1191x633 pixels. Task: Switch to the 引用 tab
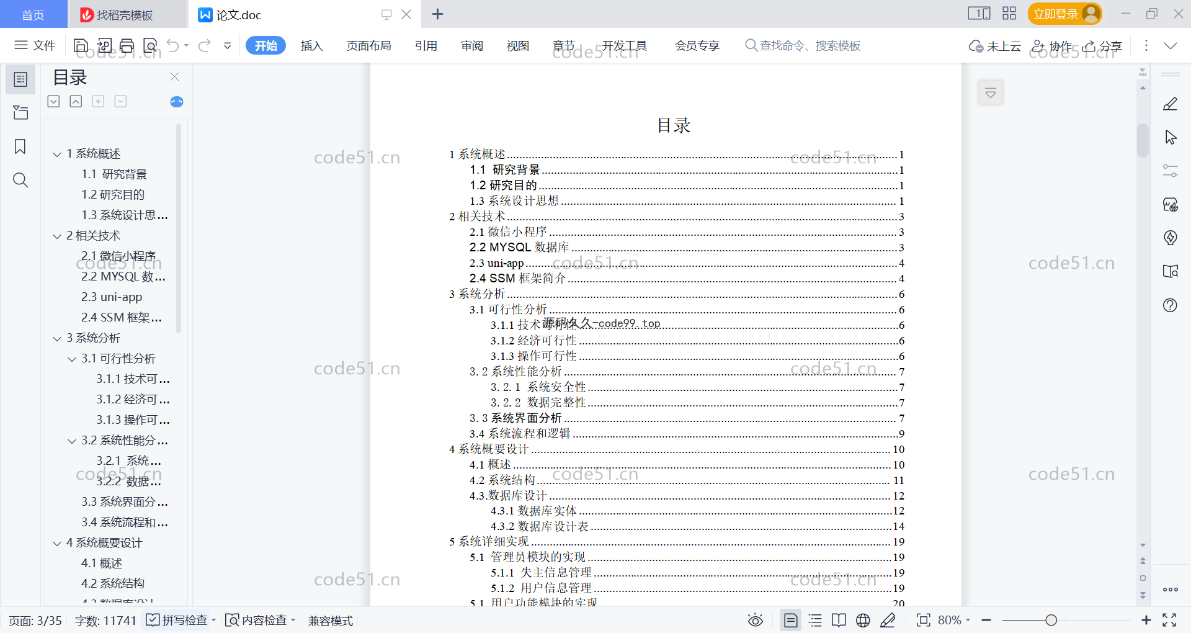426,45
